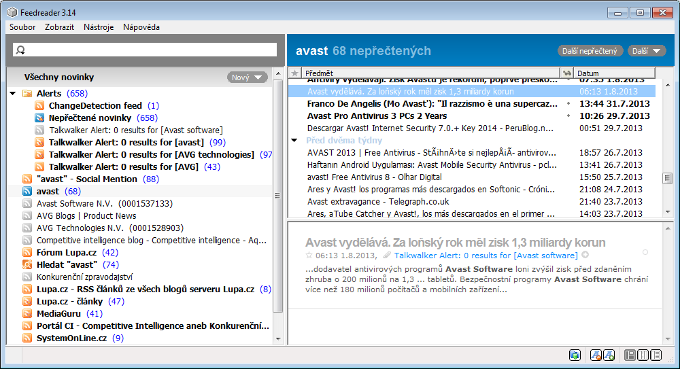Select the Talkwalker Alert [AVG] (43) feed
The width and height of the screenshot is (680, 369).
click(124, 166)
